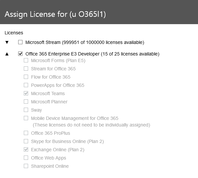Screen dimensions: 198x178
Task: Check the Microsoft Stream license checkbox
Action: (20, 42)
